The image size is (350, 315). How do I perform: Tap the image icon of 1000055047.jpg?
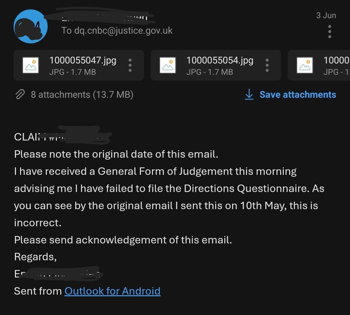tap(30, 65)
